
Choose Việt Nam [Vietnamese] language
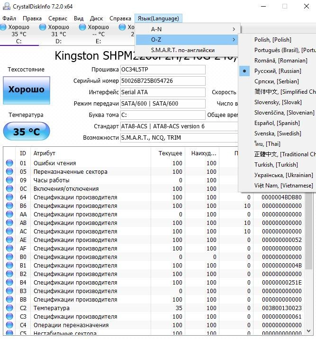(x=278, y=186)
